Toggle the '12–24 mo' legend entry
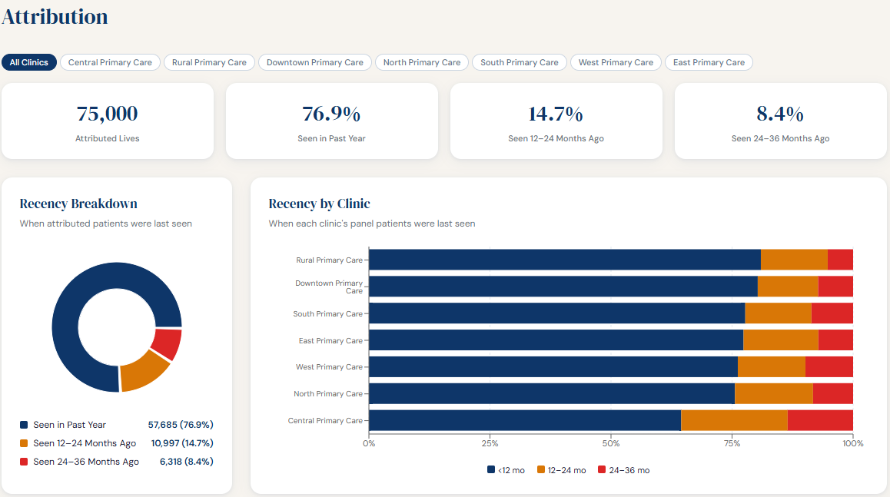 click(561, 469)
